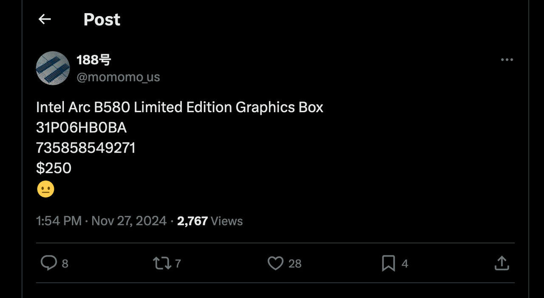Image resolution: width=544 pixels, height=298 pixels.
Task: Bookmark this post with the bookmark icon
Action: tap(388, 263)
